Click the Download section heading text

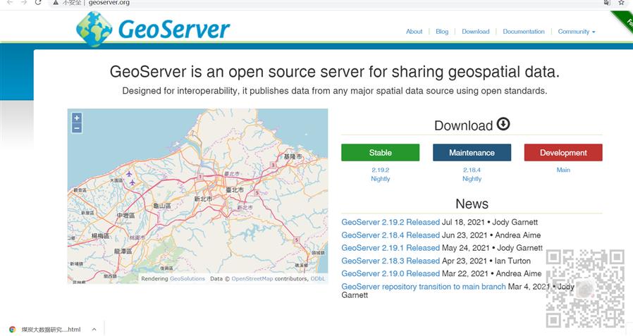(463, 126)
